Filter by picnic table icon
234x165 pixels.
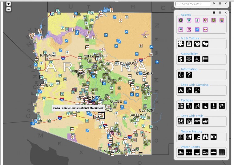pos(222,106)
